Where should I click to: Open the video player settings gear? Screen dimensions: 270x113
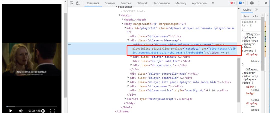pyautogui.click(x=43, y=111)
